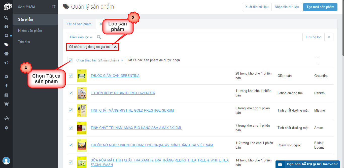Open the Điều kiện lọc dropdown
Screen dimensions: 344x168
(81, 37)
